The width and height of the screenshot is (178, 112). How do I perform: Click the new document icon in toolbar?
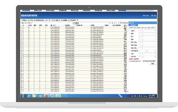[22, 20]
